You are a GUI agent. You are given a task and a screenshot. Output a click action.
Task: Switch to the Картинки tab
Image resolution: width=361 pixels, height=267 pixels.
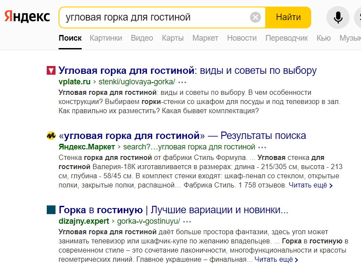tap(106, 38)
